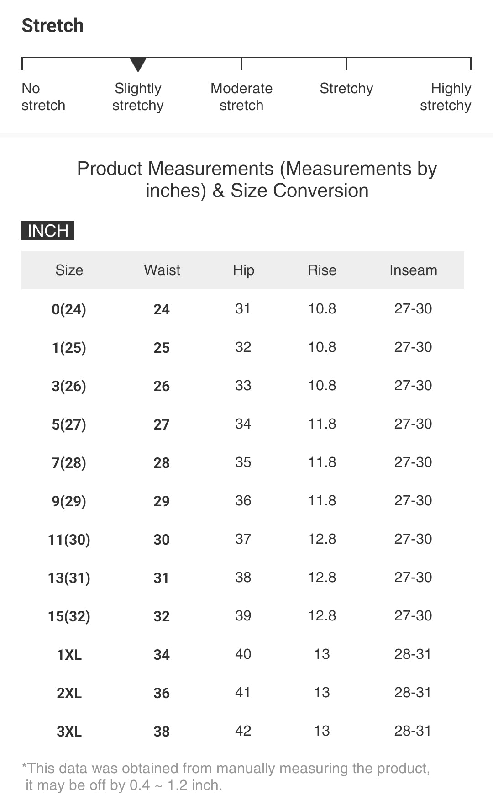Select the 11(30) size row label
Image resolution: width=493 pixels, height=806 pixels.
[x=69, y=540]
